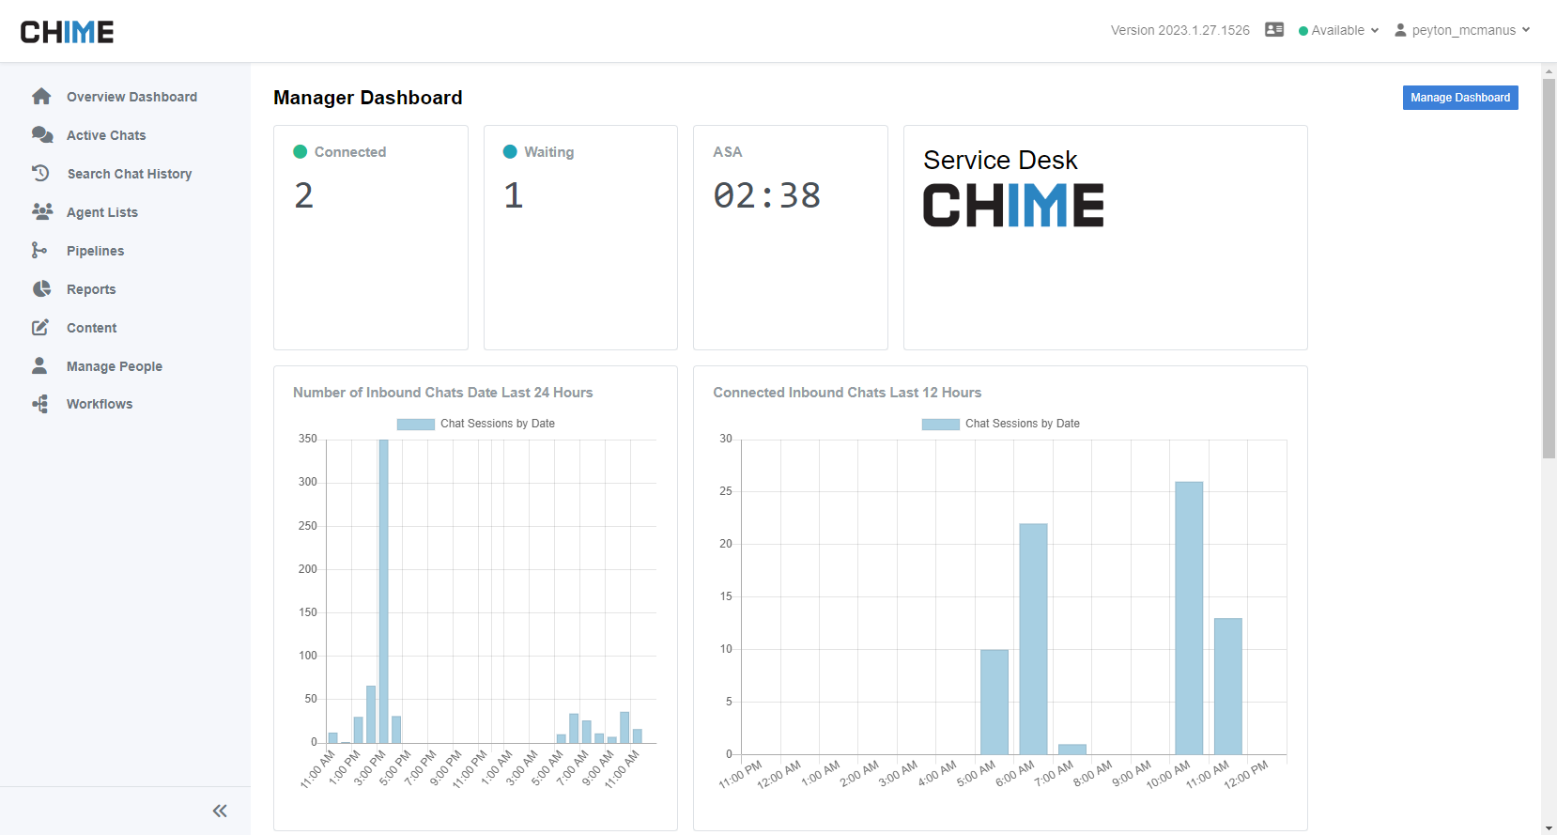Open the Pipelines section
1557x835 pixels.
(95, 251)
